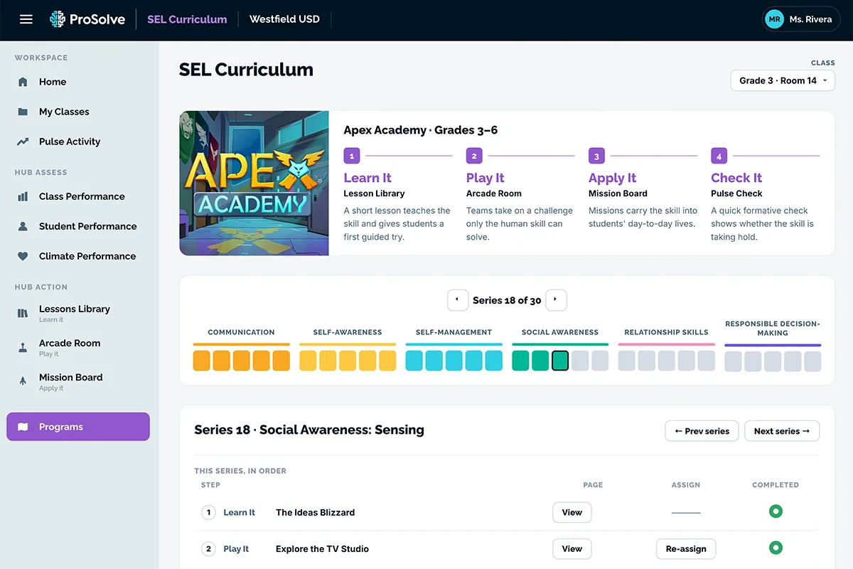Click the Climate Performance heart icon
Image resolution: width=853 pixels, height=569 pixels.
tap(23, 256)
